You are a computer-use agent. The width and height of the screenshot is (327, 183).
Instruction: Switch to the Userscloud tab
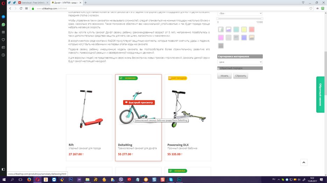point(33,3)
